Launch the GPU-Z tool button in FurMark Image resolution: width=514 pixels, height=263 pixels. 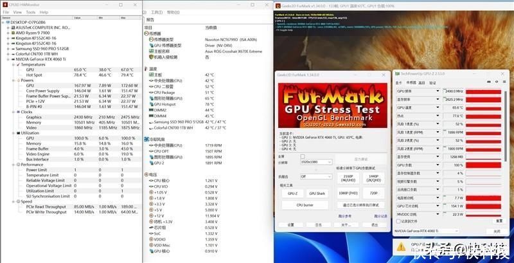[292, 194]
